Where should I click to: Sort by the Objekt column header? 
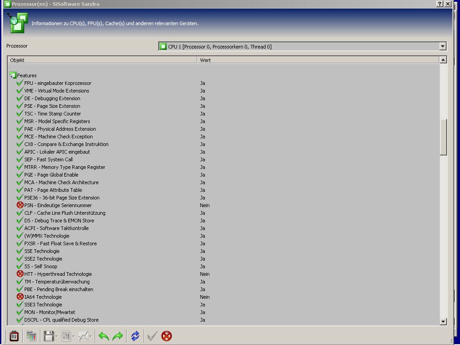click(x=102, y=60)
